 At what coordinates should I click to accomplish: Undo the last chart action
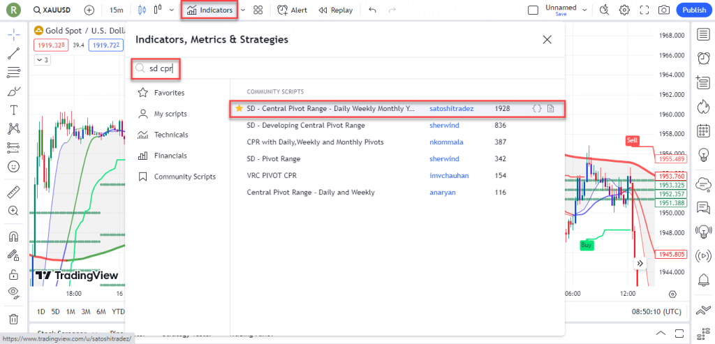[372, 10]
